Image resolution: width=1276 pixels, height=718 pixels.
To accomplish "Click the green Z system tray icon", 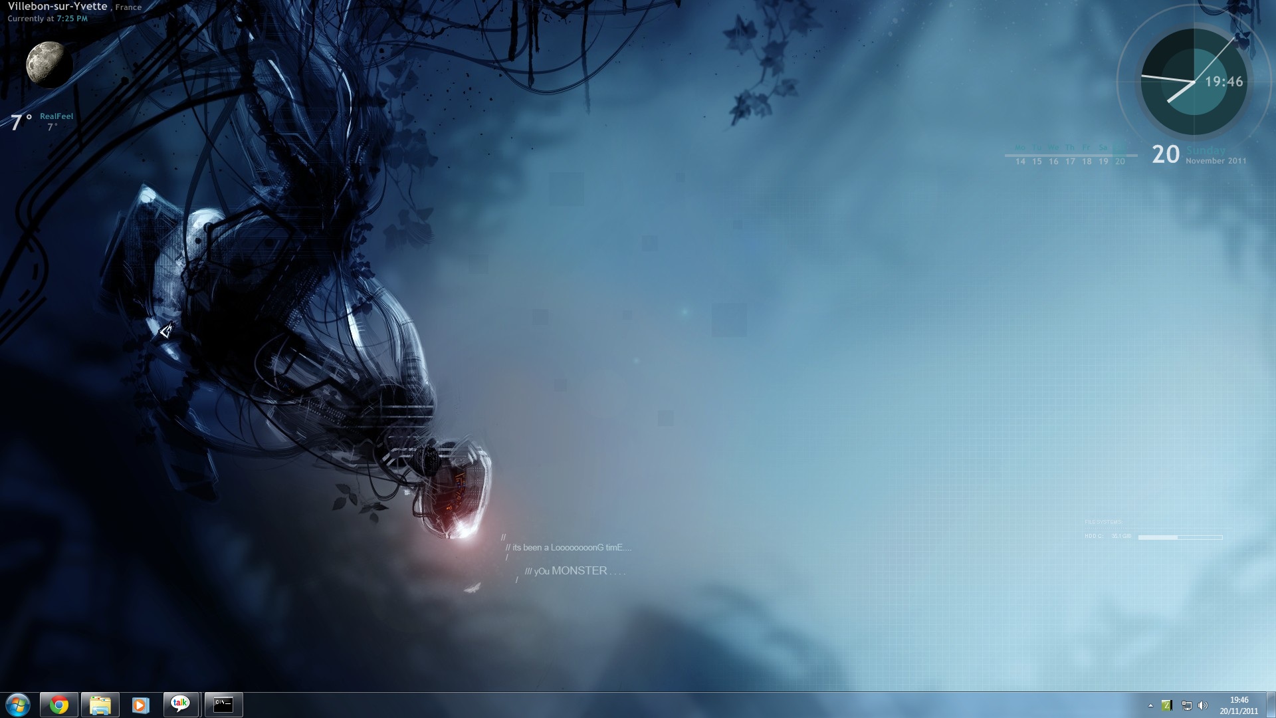I will click(x=1167, y=705).
